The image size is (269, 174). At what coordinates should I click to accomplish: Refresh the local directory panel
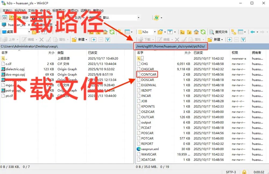coord(112,32)
